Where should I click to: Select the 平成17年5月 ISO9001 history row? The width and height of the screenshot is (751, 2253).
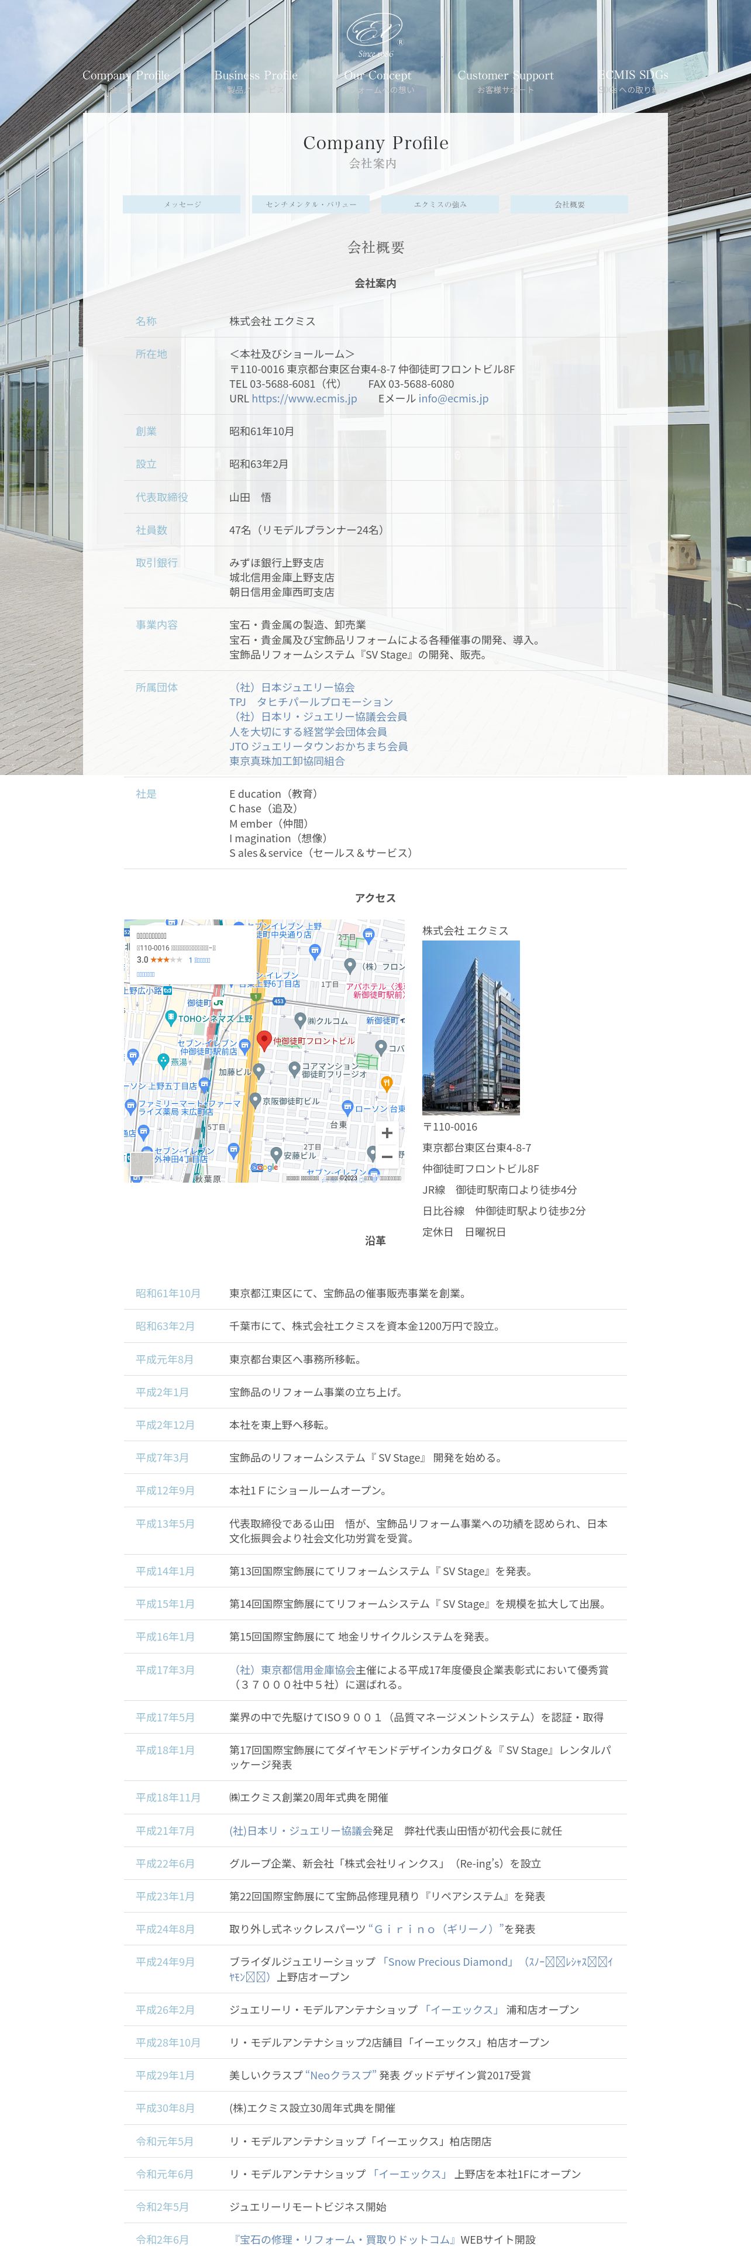pyautogui.click(x=375, y=1718)
